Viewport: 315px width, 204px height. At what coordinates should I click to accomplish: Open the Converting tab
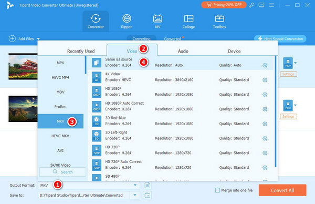pos(141,38)
